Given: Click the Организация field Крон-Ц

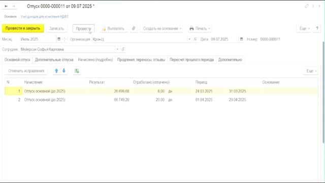Looking at the screenshot, I should pyautogui.click(x=140, y=39).
